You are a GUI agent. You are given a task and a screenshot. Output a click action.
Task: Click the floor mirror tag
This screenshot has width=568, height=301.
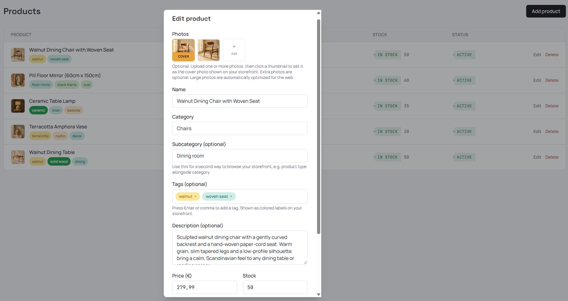tap(41, 85)
